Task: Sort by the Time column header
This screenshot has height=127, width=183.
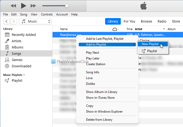Action: pos(129,29)
